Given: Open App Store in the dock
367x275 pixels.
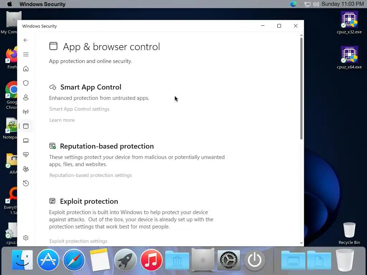Looking at the screenshot, I should point(48,260).
